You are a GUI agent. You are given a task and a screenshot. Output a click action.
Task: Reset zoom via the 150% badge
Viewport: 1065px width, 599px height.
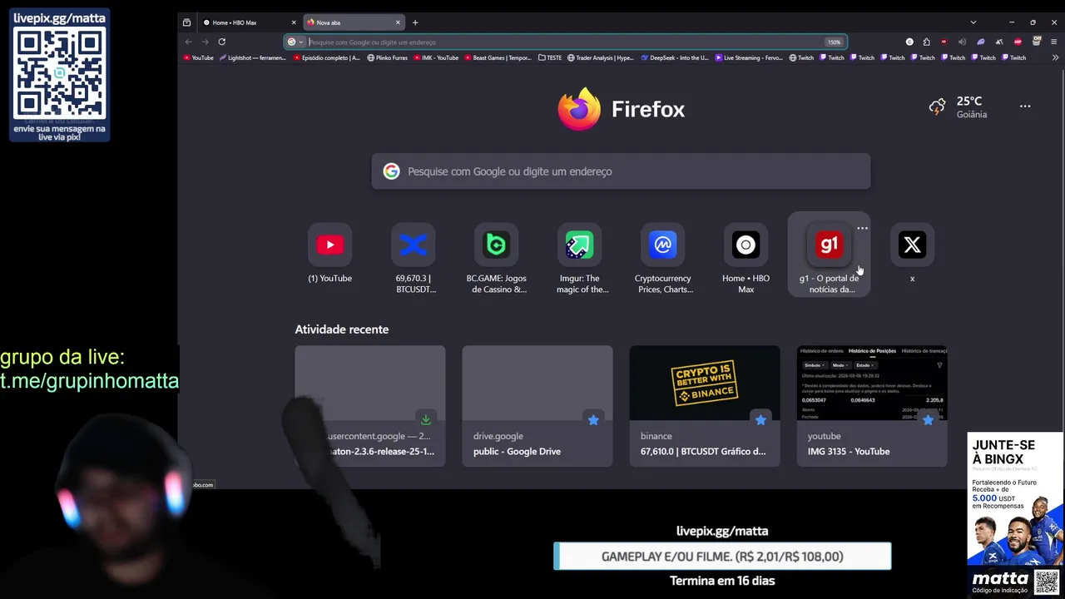(834, 42)
